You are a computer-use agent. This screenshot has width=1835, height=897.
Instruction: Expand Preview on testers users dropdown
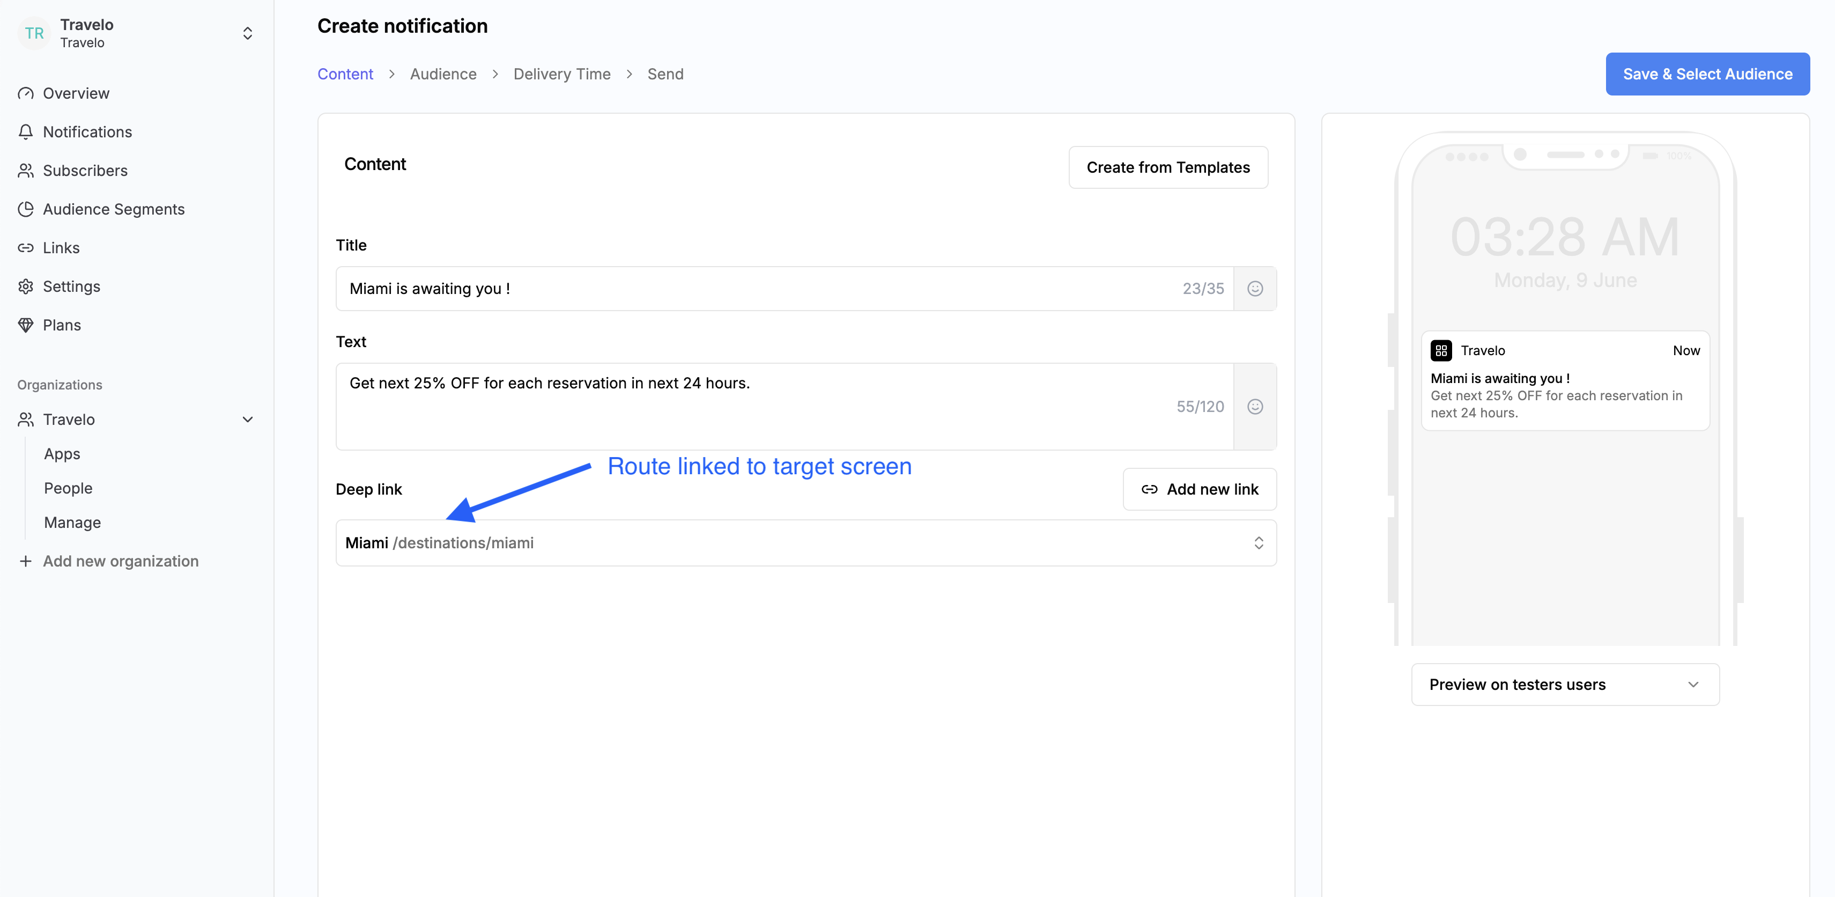pyautogui.click(x=1564, y=685)
